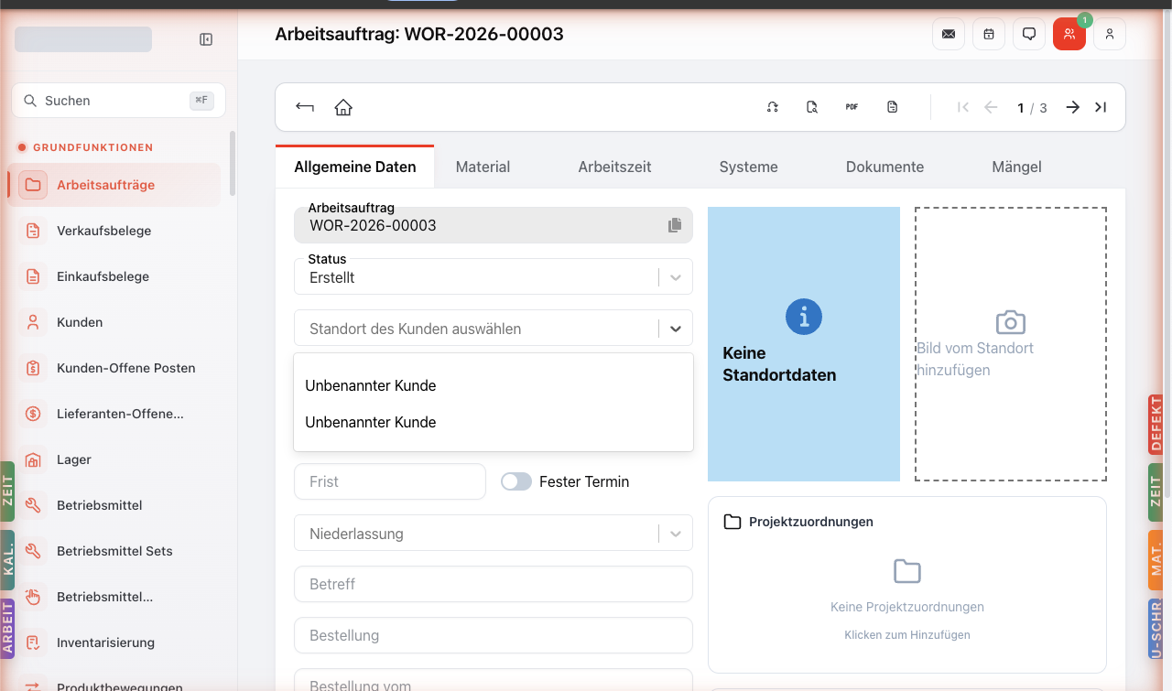
Task: Click the Einkaufsbelege sidebar icon
Action: pyautogui.click(x=33, y=276)
